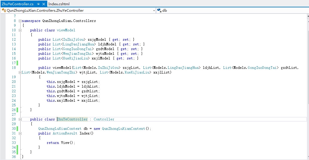Image resolution: width=309 pixels, height=160 pixels.
Task: Click QunZhongLuXianContext type at start of line 30
Action: (x=60, y=129)
